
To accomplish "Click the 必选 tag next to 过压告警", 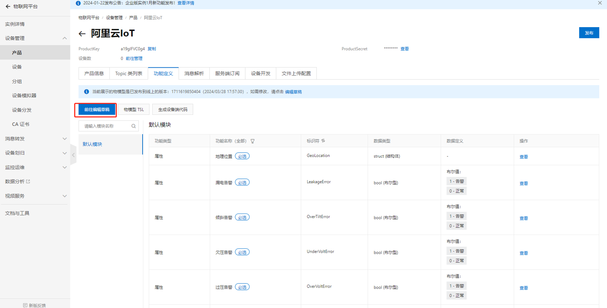I will [242, 287].
